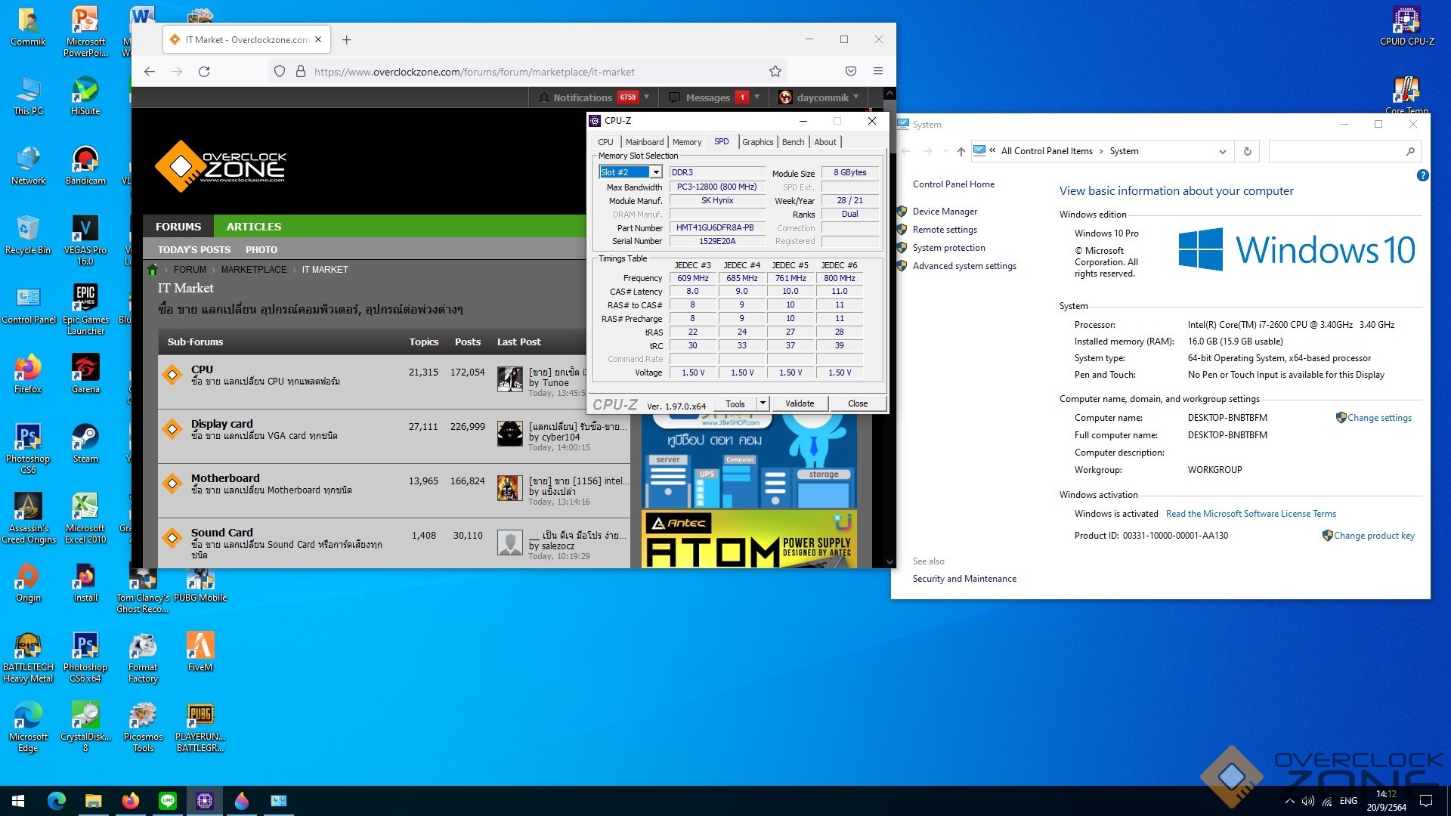The width and height of the screenshot is (1451, 816).
Task: Switch to the CPU-Z Memory tab
Action: (686, 142)
